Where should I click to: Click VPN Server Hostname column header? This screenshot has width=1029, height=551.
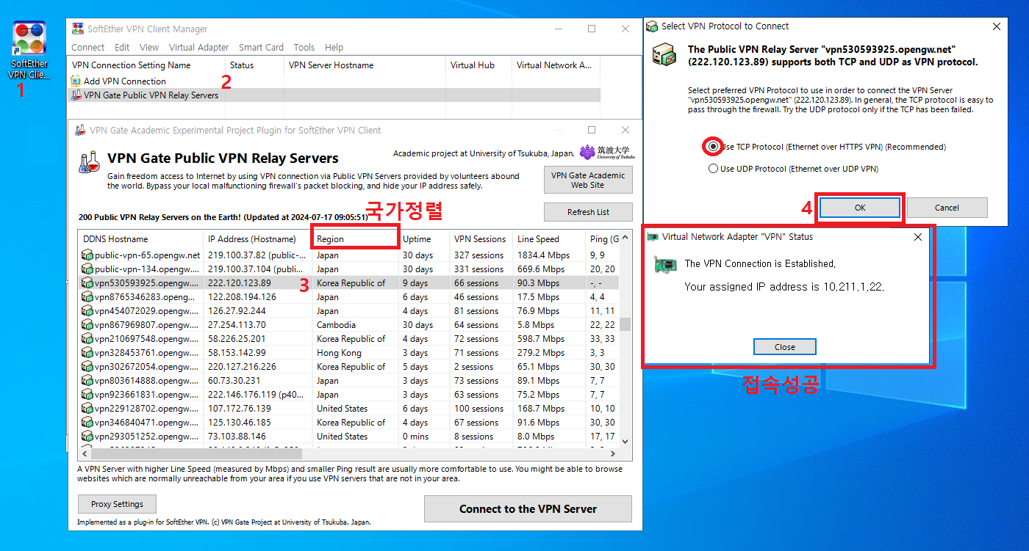[364, 65]
